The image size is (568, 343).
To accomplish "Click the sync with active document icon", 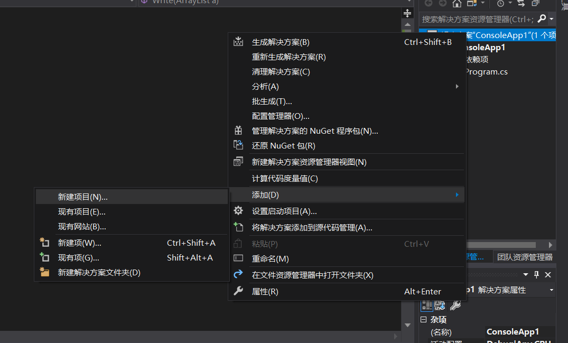I will [522, 3].
